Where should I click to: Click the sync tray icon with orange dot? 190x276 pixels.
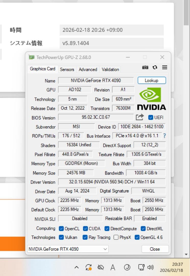click(89, 268)
